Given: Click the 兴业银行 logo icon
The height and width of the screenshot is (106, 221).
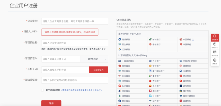Looking at the screenshot, I should coord(150,61).
